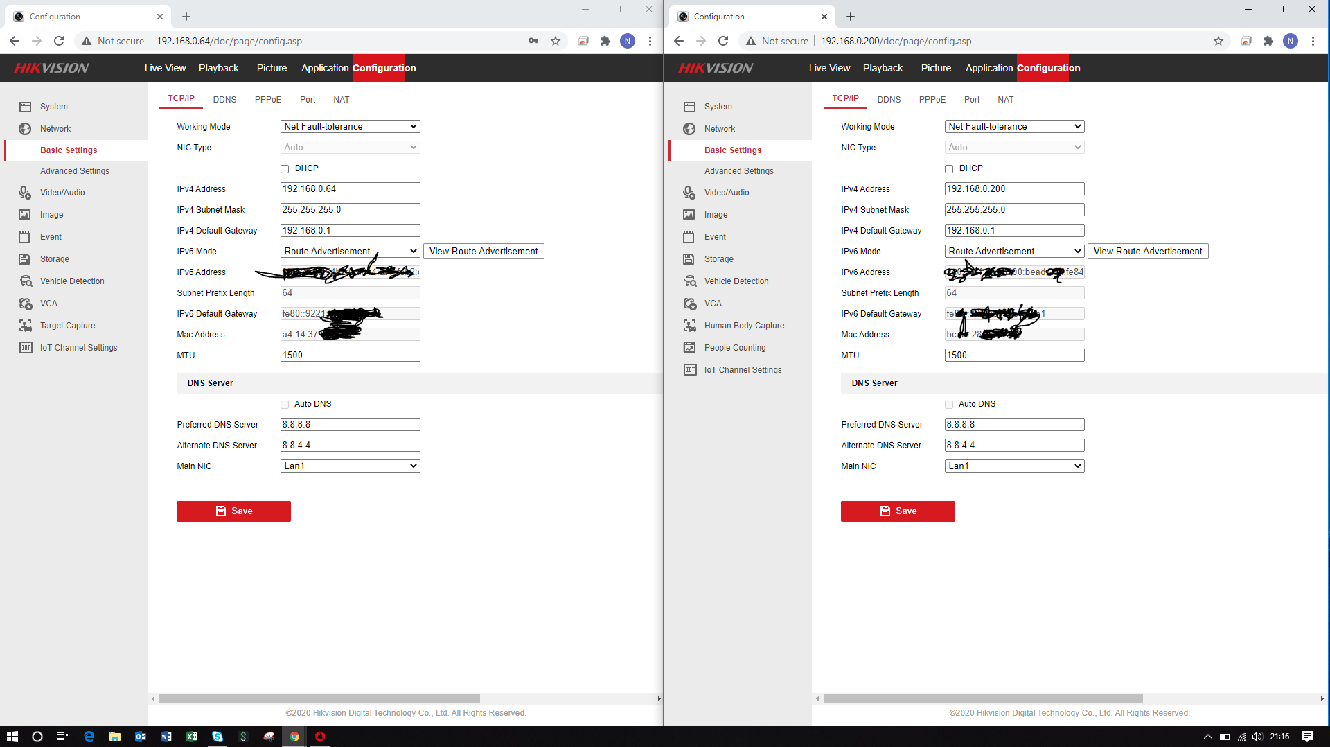Select the Event calendar icon in right window
Image resolution: width=1330 pixels, height=747 pixels.
pos(689,237)
